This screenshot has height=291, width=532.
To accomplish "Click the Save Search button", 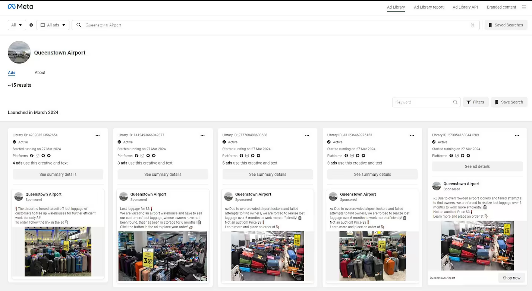I will (509, 102).
